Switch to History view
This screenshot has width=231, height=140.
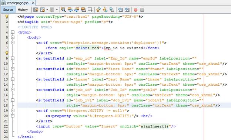coord(23,10)
